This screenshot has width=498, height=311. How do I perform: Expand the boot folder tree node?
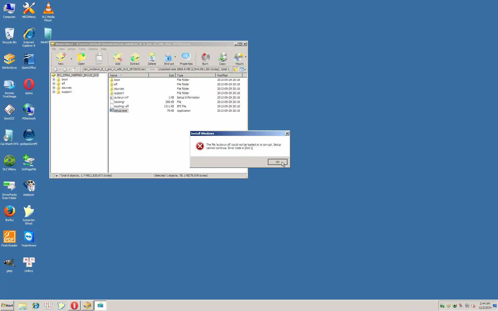click(x=54, y=80)
